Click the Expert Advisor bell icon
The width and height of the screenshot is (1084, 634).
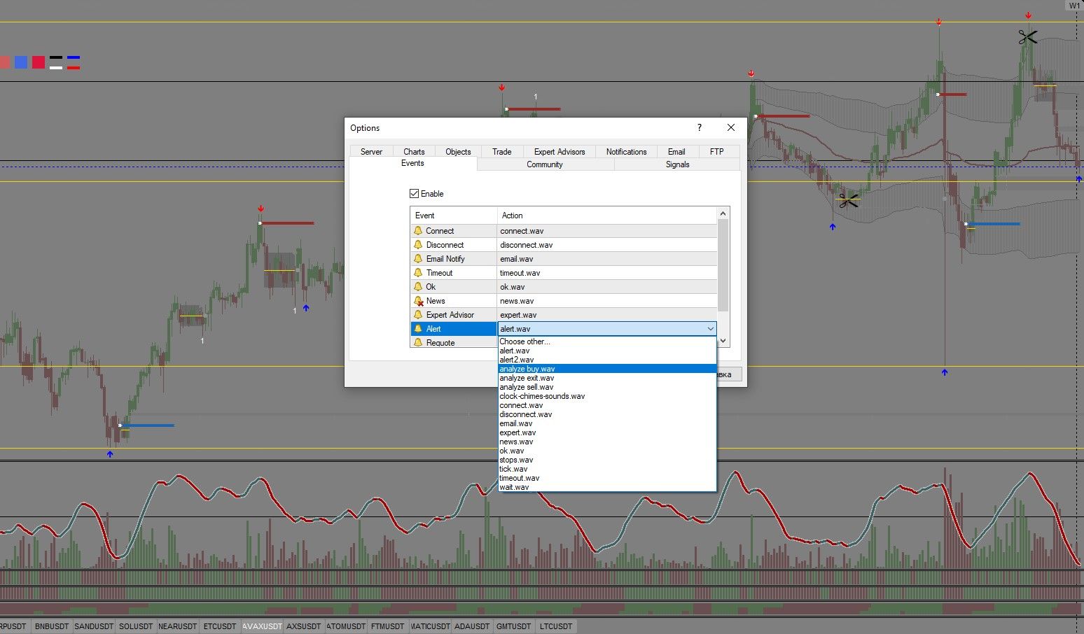tap(418, 315)
